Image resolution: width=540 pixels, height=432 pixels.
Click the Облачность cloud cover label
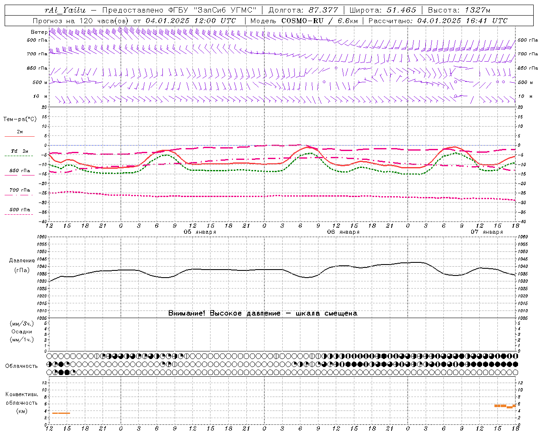(22, 366)
